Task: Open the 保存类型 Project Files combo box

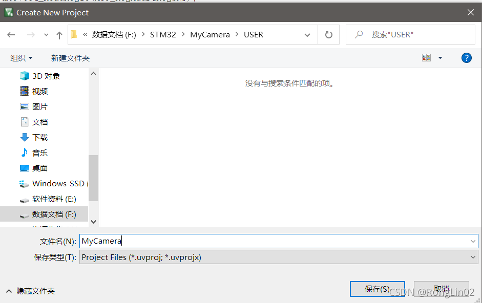Action: pos(279,257)
